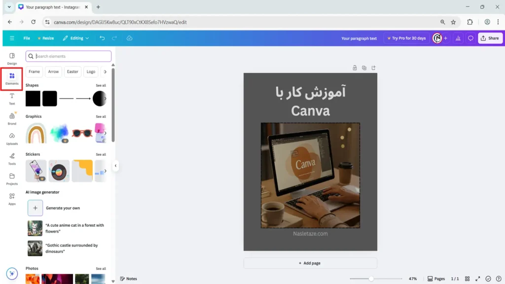The height and width of the screenshot is (284, 505).
Task: Open the design check circle icon
Action: point(488,279)
